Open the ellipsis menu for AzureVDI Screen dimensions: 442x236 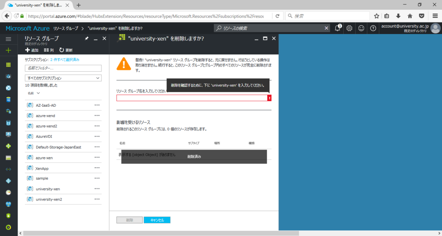(x=97, y=136)
